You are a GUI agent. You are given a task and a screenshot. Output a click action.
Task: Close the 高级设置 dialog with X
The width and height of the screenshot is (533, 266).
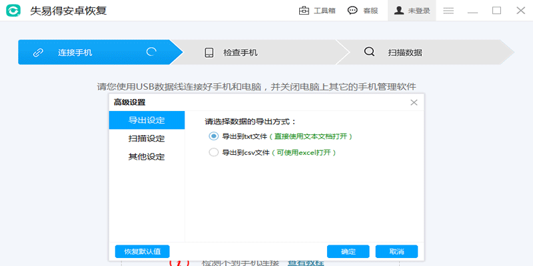tap(414, 102)
